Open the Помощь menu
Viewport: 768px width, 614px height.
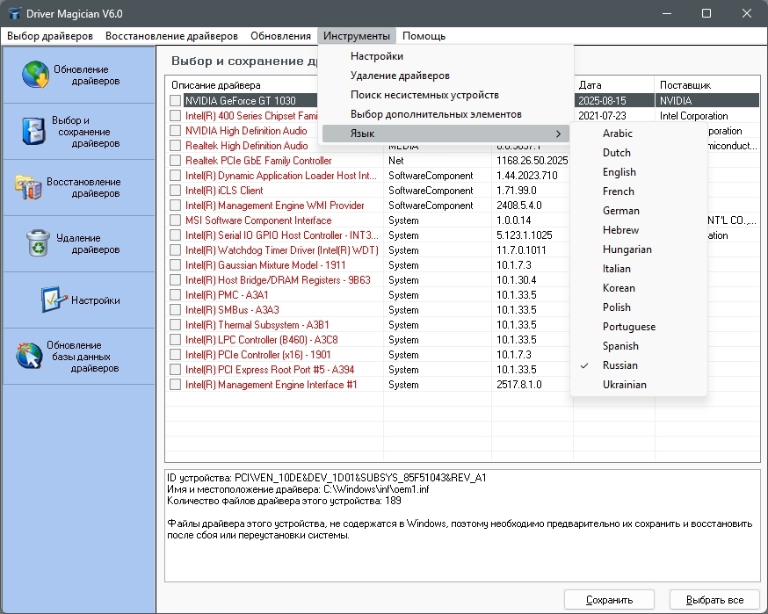[424, 36]
